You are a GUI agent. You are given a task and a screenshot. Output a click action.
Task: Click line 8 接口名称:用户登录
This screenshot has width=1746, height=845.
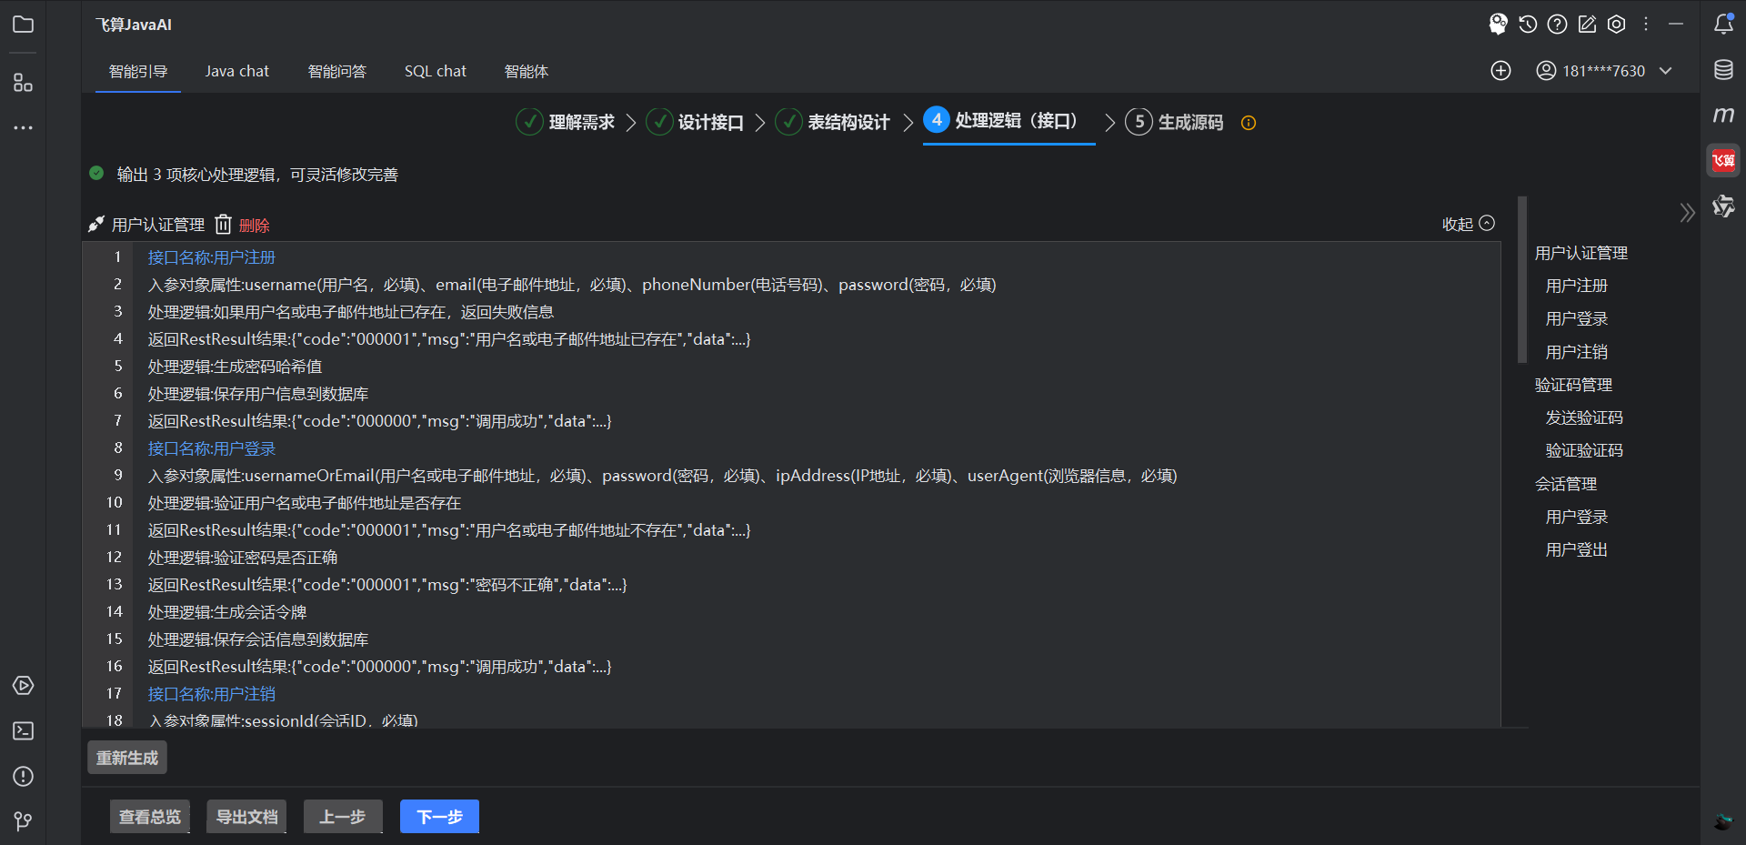pos(212,448)
